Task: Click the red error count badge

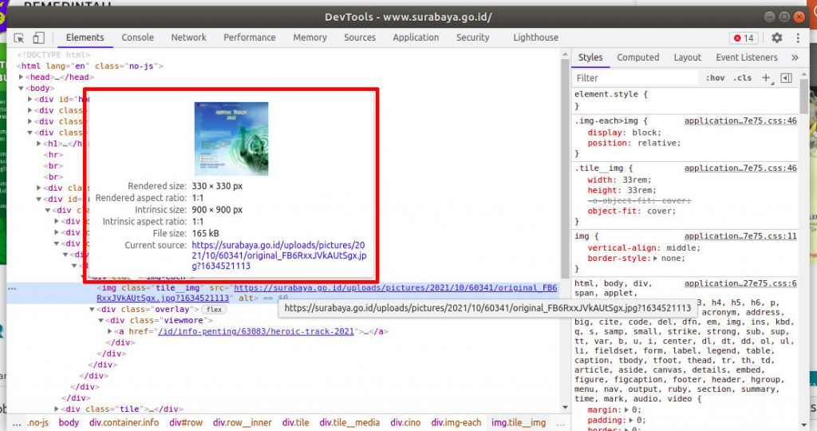Action: click(744, 38)
